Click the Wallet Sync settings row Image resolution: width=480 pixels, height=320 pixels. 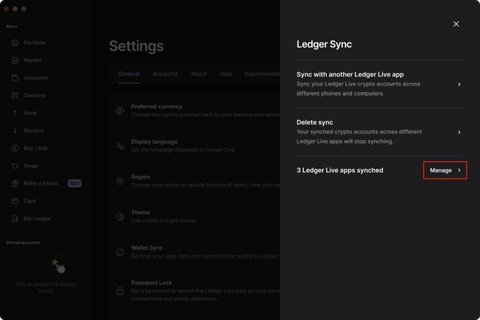pyautogui.click(x=197, y=252)
